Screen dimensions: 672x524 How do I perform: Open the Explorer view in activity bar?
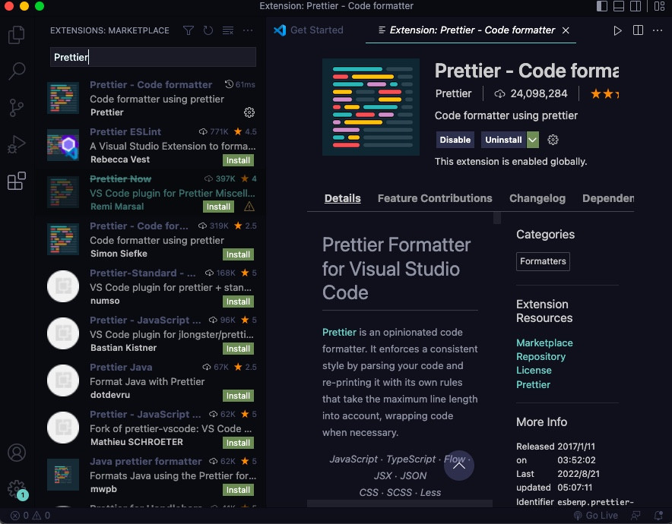[16, 35]
